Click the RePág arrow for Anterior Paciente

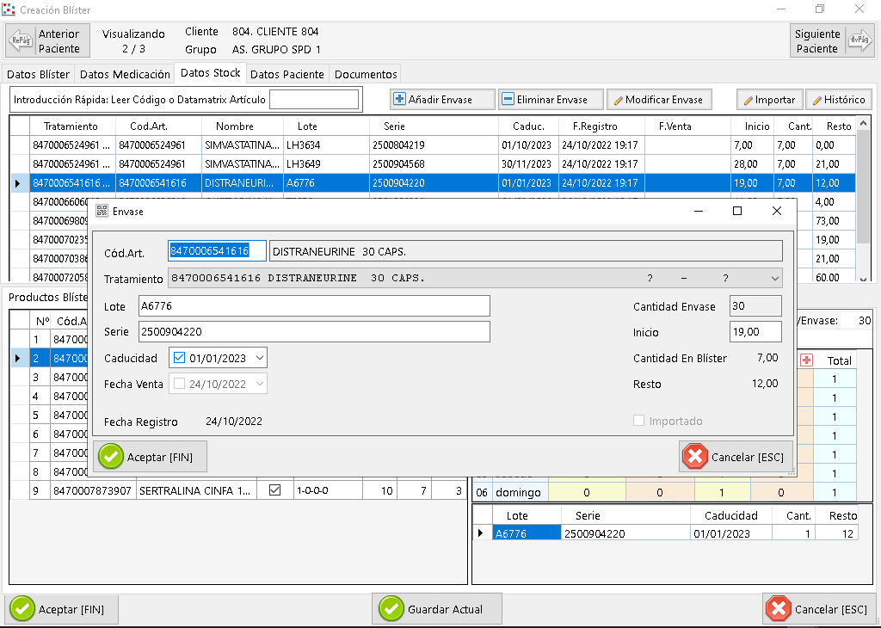pos(21,40)
